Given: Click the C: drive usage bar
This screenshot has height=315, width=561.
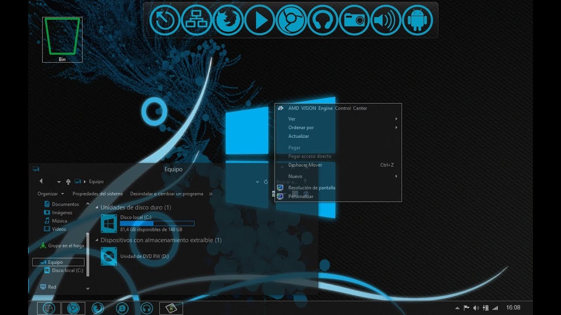Looking at the screenshot, I should point(157,224).
